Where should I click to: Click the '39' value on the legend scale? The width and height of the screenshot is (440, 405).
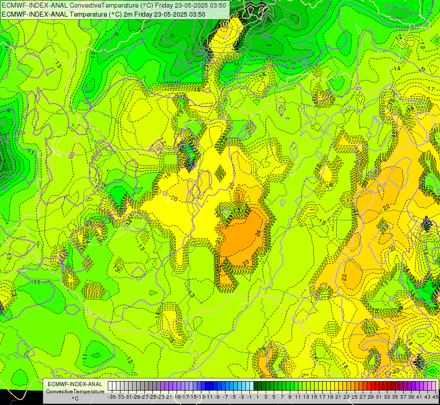click(411, 397)
